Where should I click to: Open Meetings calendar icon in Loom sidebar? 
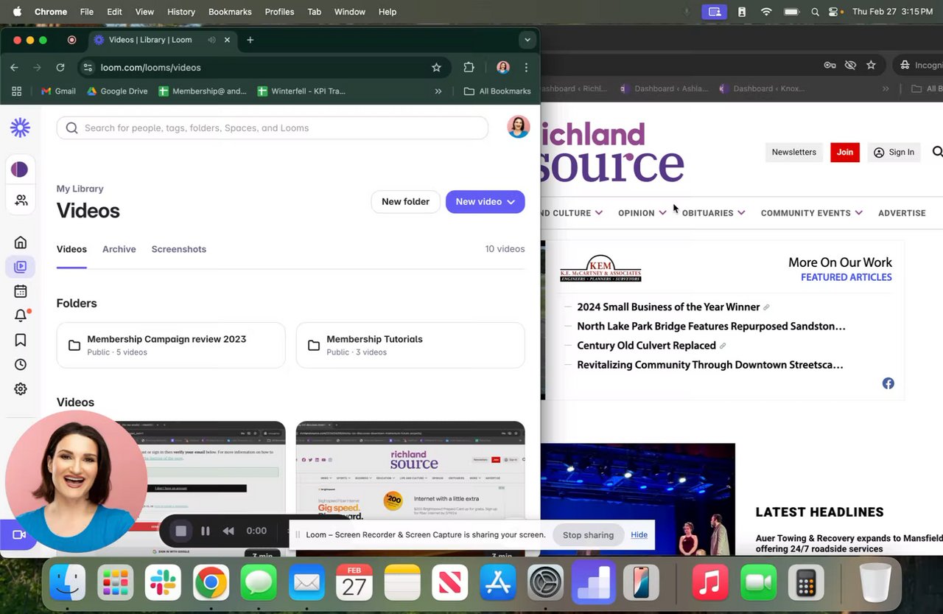click(x=21, y=291)
